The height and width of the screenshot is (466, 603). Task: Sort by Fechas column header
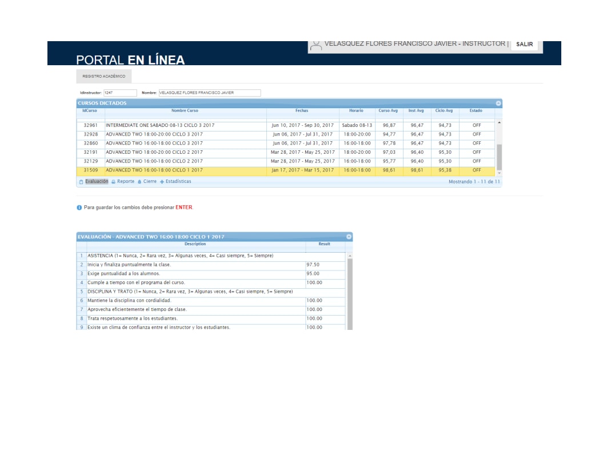tap(302, 111)
